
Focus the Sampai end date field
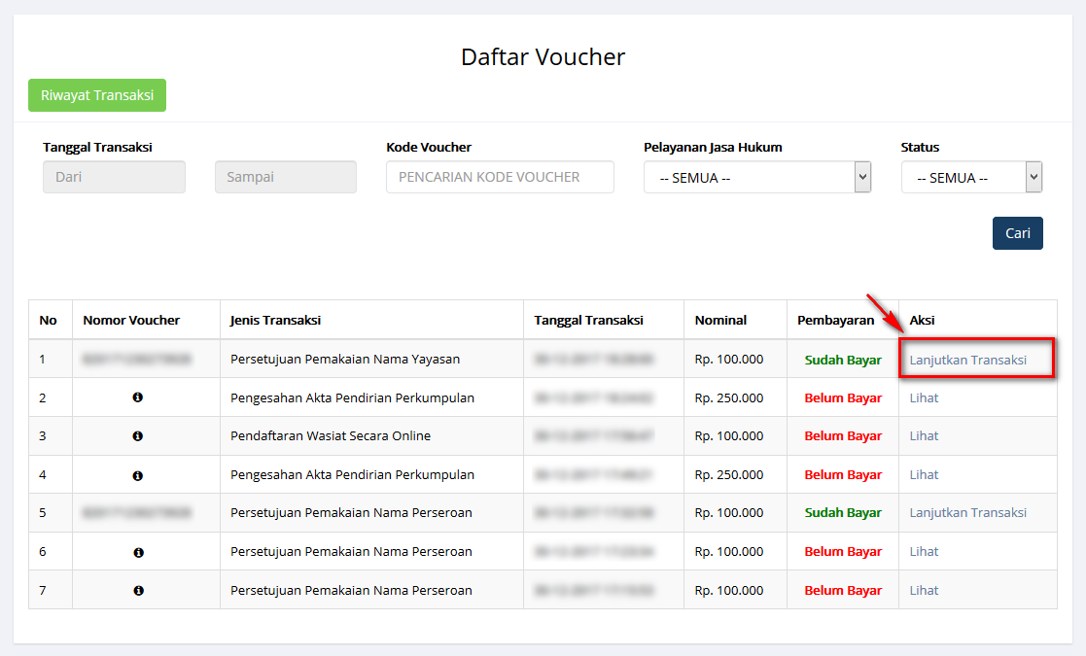click(285, 177)
